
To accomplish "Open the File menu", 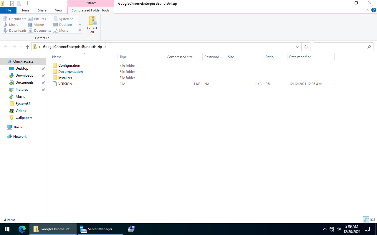I will coord(8,10).
